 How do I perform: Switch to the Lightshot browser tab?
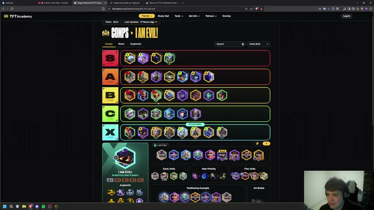[126, 3]
